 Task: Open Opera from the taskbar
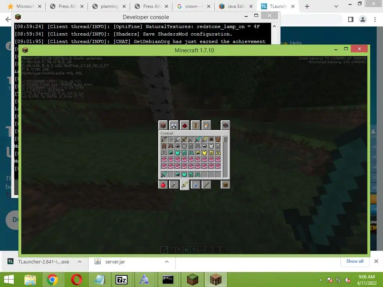click(77, 280)
